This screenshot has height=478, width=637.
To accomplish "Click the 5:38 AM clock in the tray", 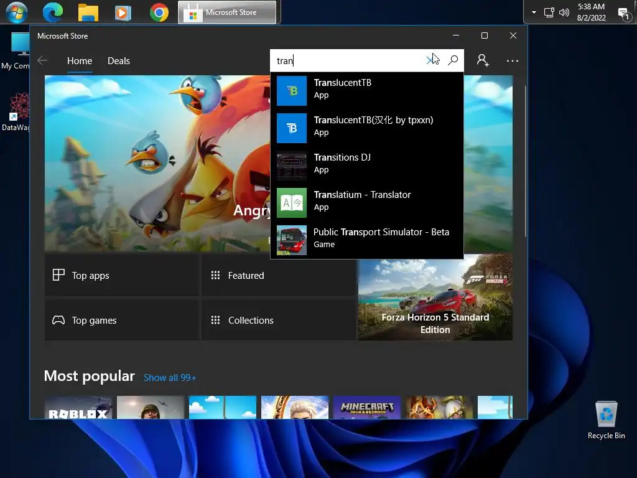I will [x=591, y=7].
